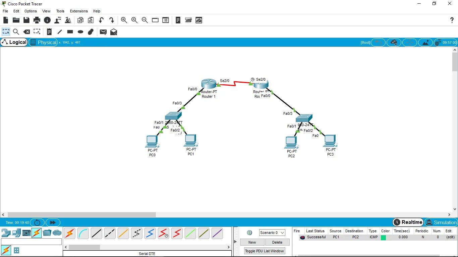The height and width of the screenshot is (257, 458).
Task: Save the network using floppy icon
Action: (26, 20)
